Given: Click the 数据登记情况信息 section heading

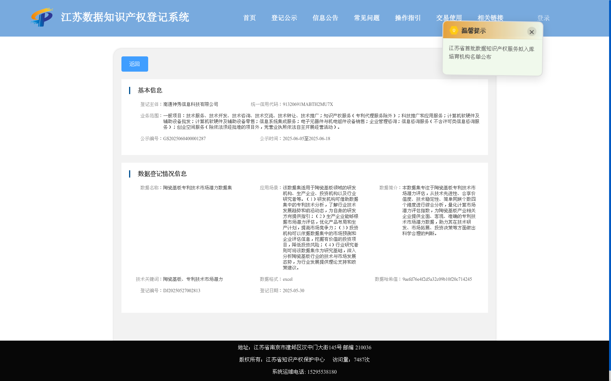Looking at the screenshot, I should point(162,174).
